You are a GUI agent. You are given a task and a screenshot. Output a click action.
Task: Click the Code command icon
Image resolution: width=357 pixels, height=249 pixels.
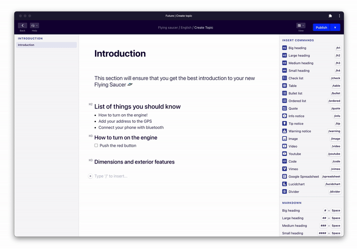(x=284, y=161)
